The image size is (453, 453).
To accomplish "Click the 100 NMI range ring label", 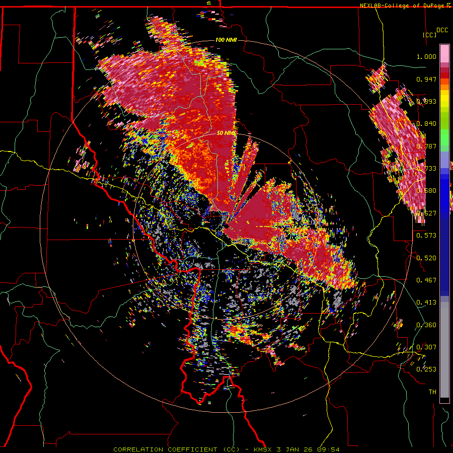I will pos(226,40).
